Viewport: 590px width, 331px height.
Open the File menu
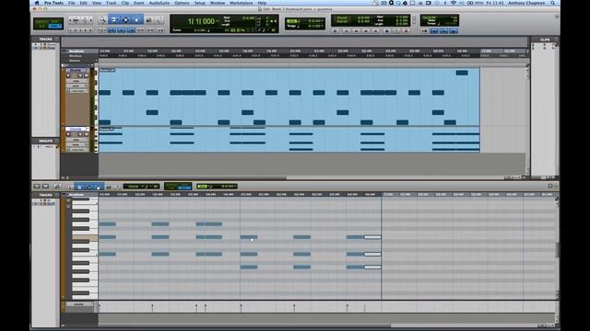tap(72, 3)
